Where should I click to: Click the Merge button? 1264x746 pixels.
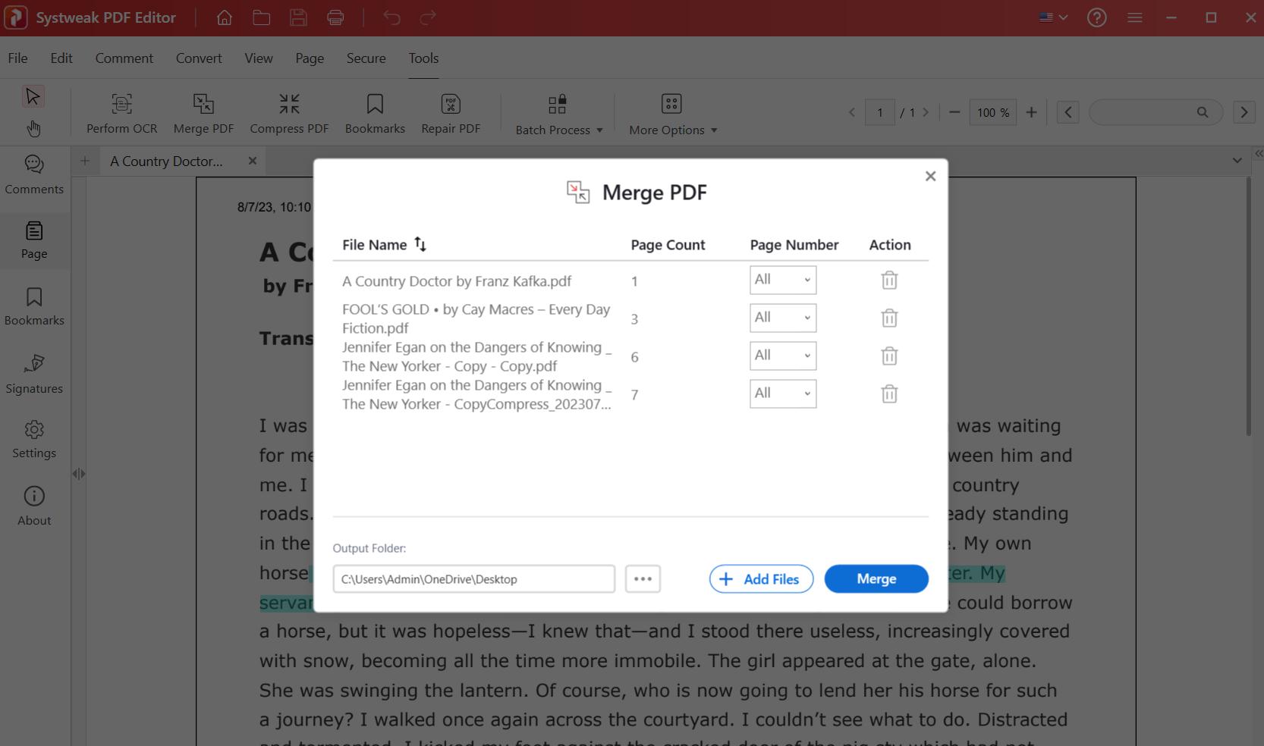pyautogui.click(x=876, y=578)
